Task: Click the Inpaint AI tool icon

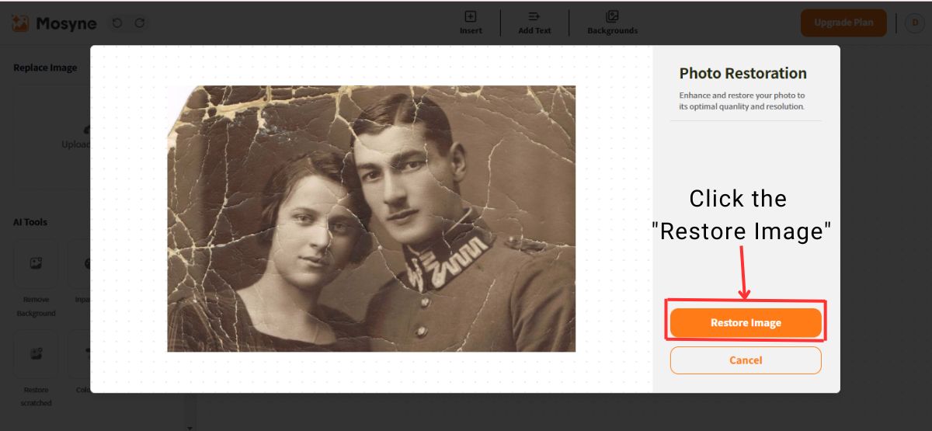Action: pyautogui.click(x=84, y=264)
